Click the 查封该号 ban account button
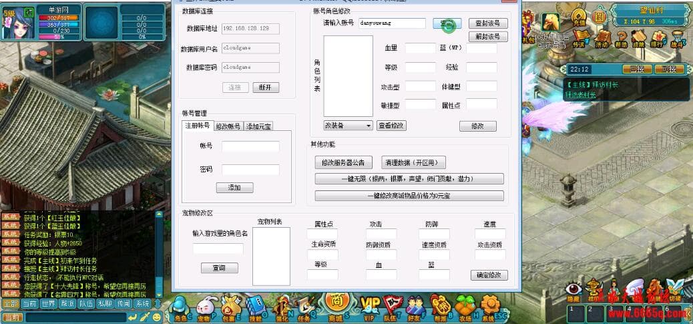Image resolution: width=693 pixels, height=324 pixels. pyautogui.click(x=488, y=23)
